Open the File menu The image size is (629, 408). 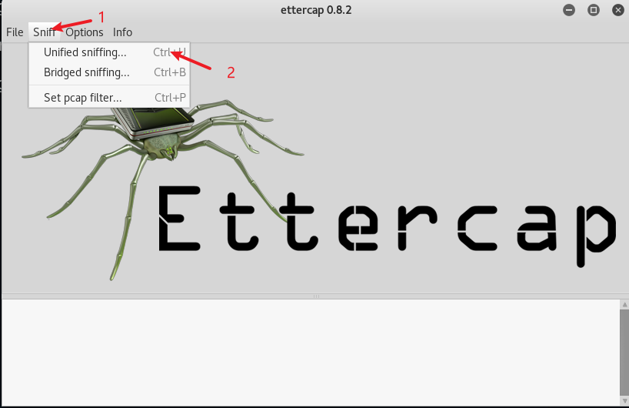coord(15,32)
